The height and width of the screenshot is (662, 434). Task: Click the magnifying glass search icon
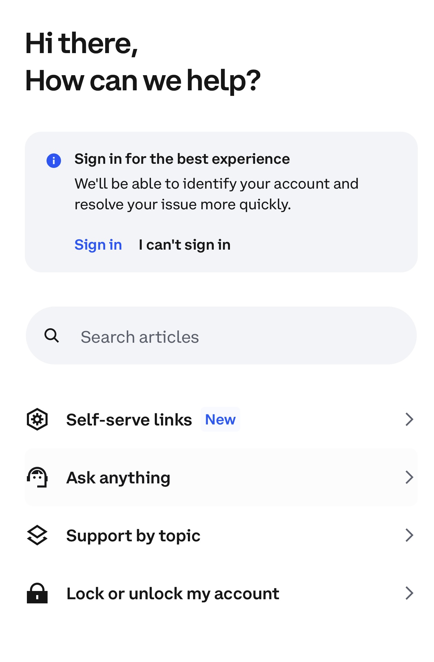click(x=52, y=335)
